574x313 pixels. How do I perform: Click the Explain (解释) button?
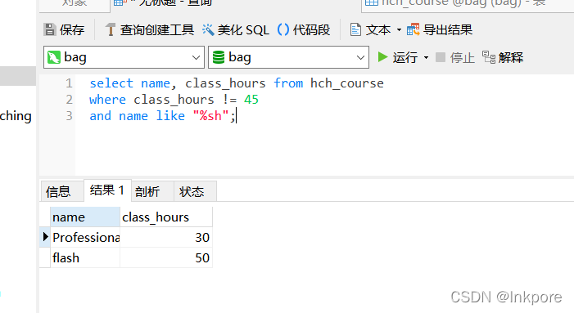pos(503,57)
